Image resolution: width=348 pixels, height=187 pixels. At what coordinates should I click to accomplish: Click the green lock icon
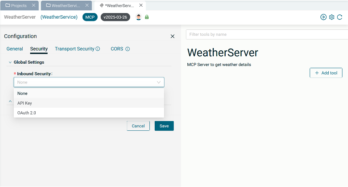(147, 17)
